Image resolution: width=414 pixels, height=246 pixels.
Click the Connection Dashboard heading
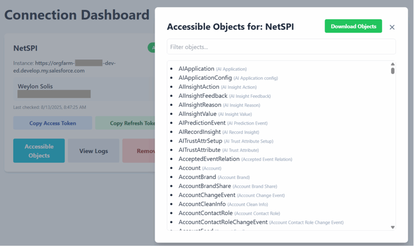[77, 15]
